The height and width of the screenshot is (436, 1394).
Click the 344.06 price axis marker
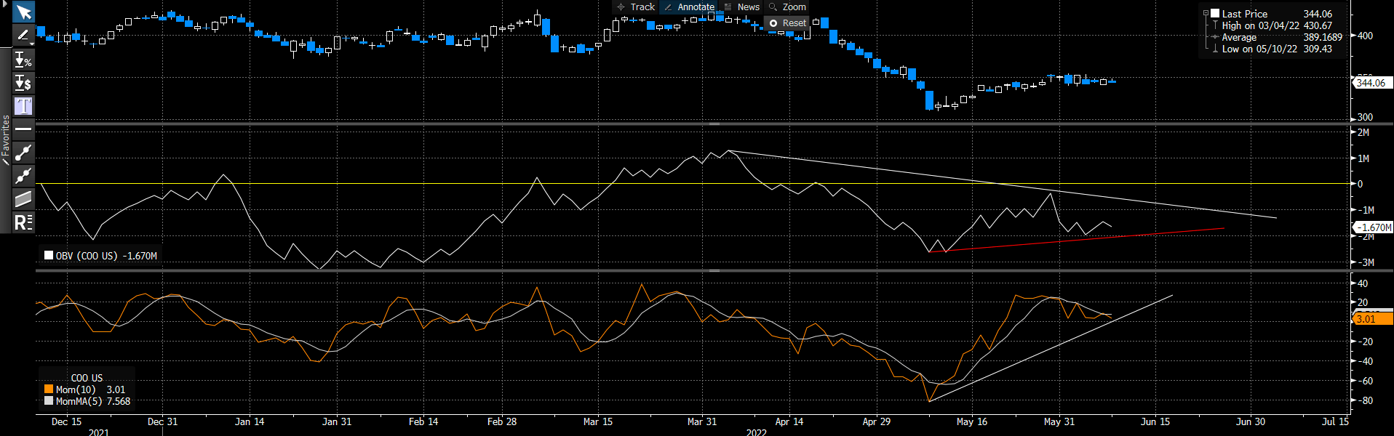pos(1372,83)
